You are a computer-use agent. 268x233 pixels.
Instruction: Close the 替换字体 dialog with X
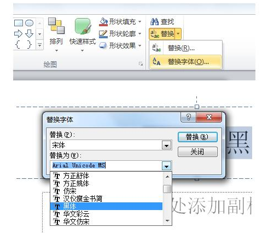tap(209, 117)
